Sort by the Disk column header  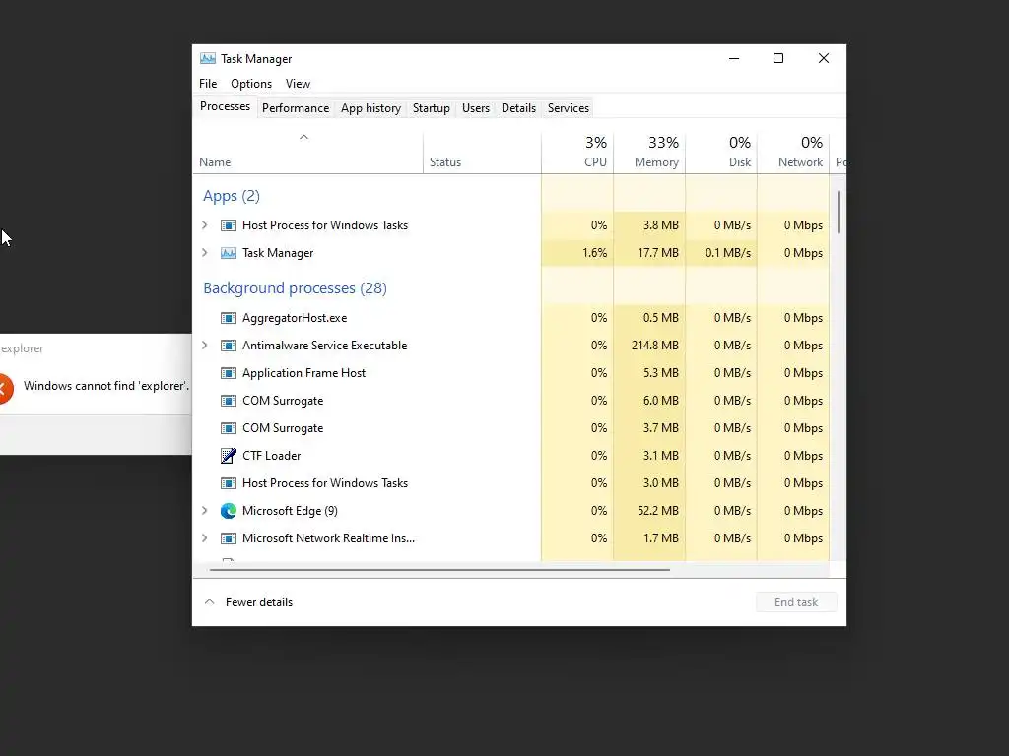click(721, 152)
